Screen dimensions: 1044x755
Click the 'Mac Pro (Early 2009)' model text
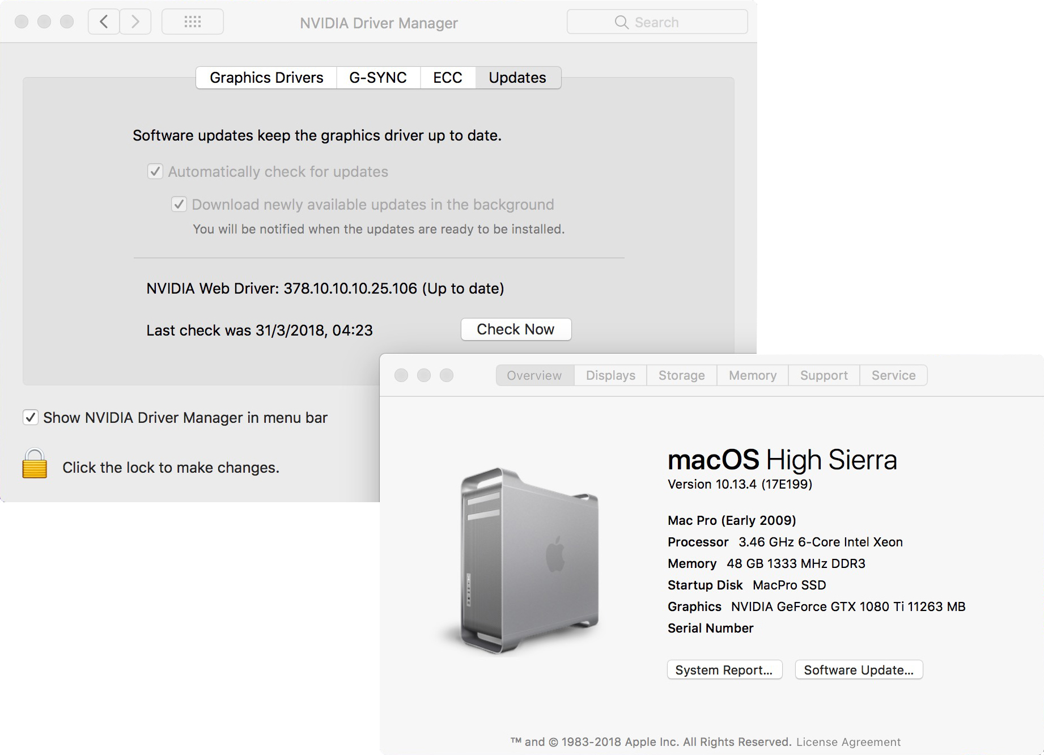click(x=732, y=520)
